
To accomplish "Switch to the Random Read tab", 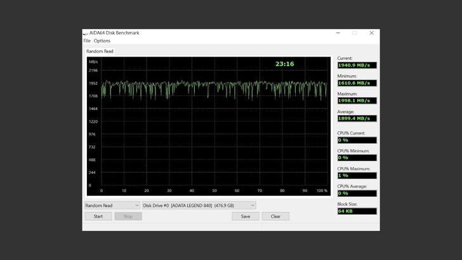I will point(100,51).
